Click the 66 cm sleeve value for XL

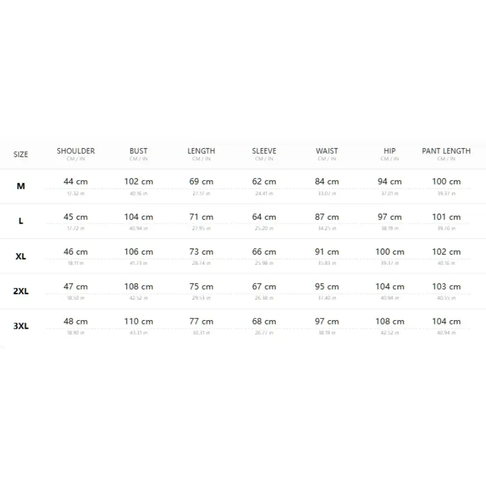(264, 252)
